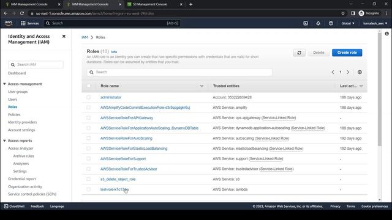The image size is (392, 220).
Task: Sort by Role name column arrow
Action: click(202, 86)
